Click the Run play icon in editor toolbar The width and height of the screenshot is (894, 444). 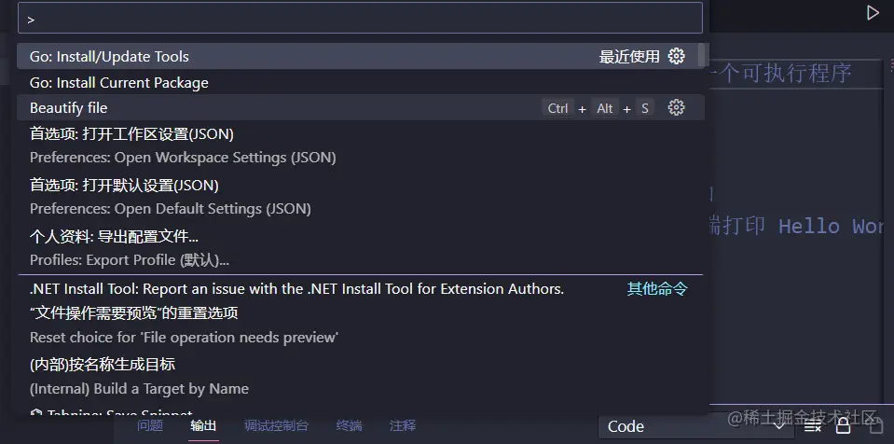tap(873, 12)
